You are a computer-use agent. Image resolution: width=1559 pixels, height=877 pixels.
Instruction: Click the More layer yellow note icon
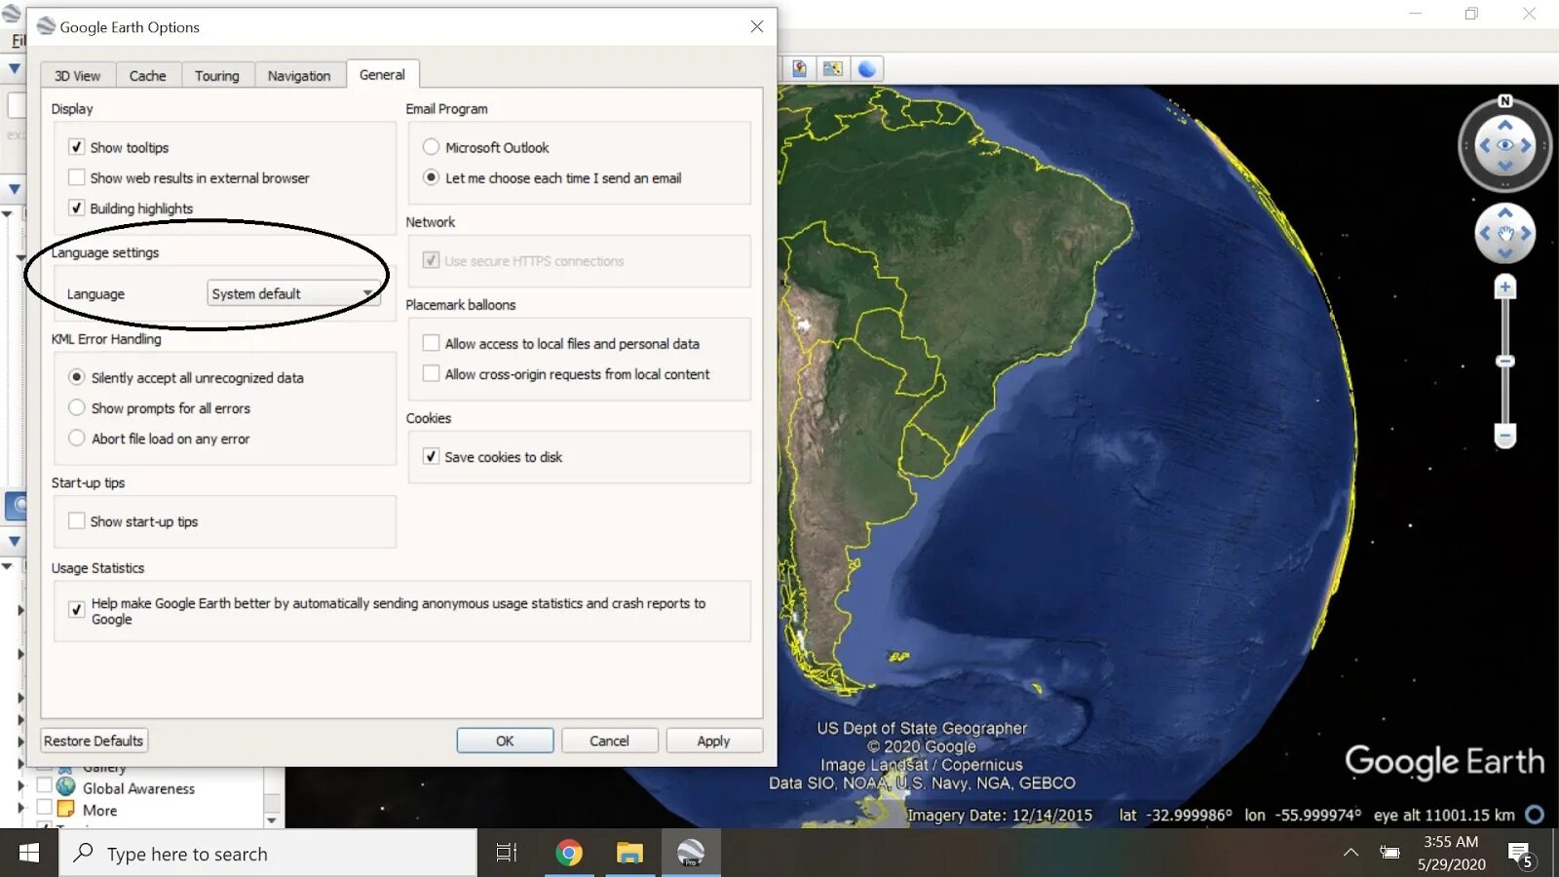(x=66, y=809)
